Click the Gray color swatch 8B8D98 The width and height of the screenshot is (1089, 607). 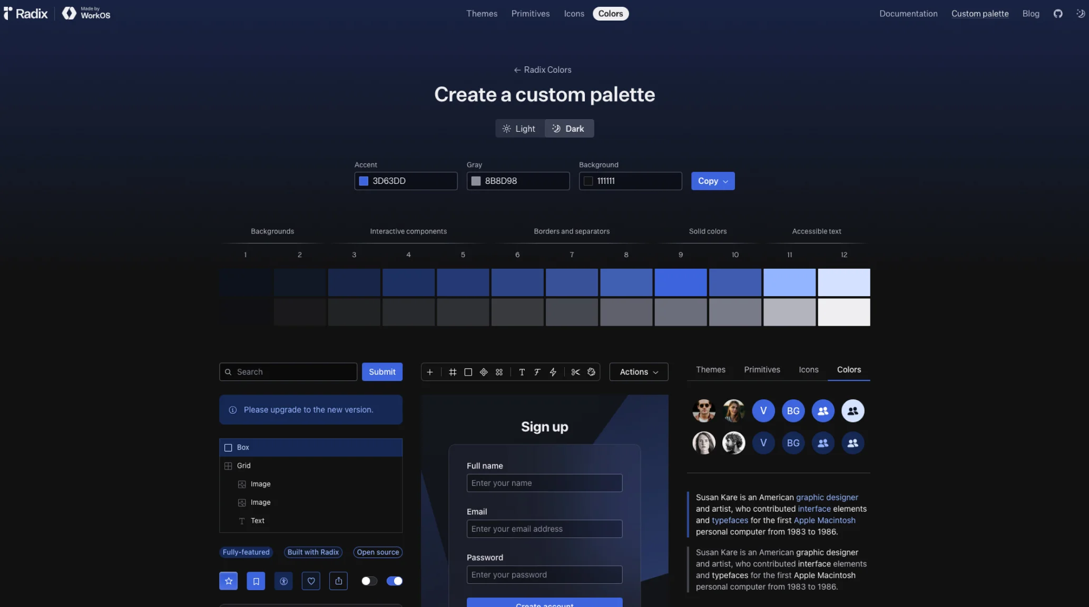coord(476,181)
